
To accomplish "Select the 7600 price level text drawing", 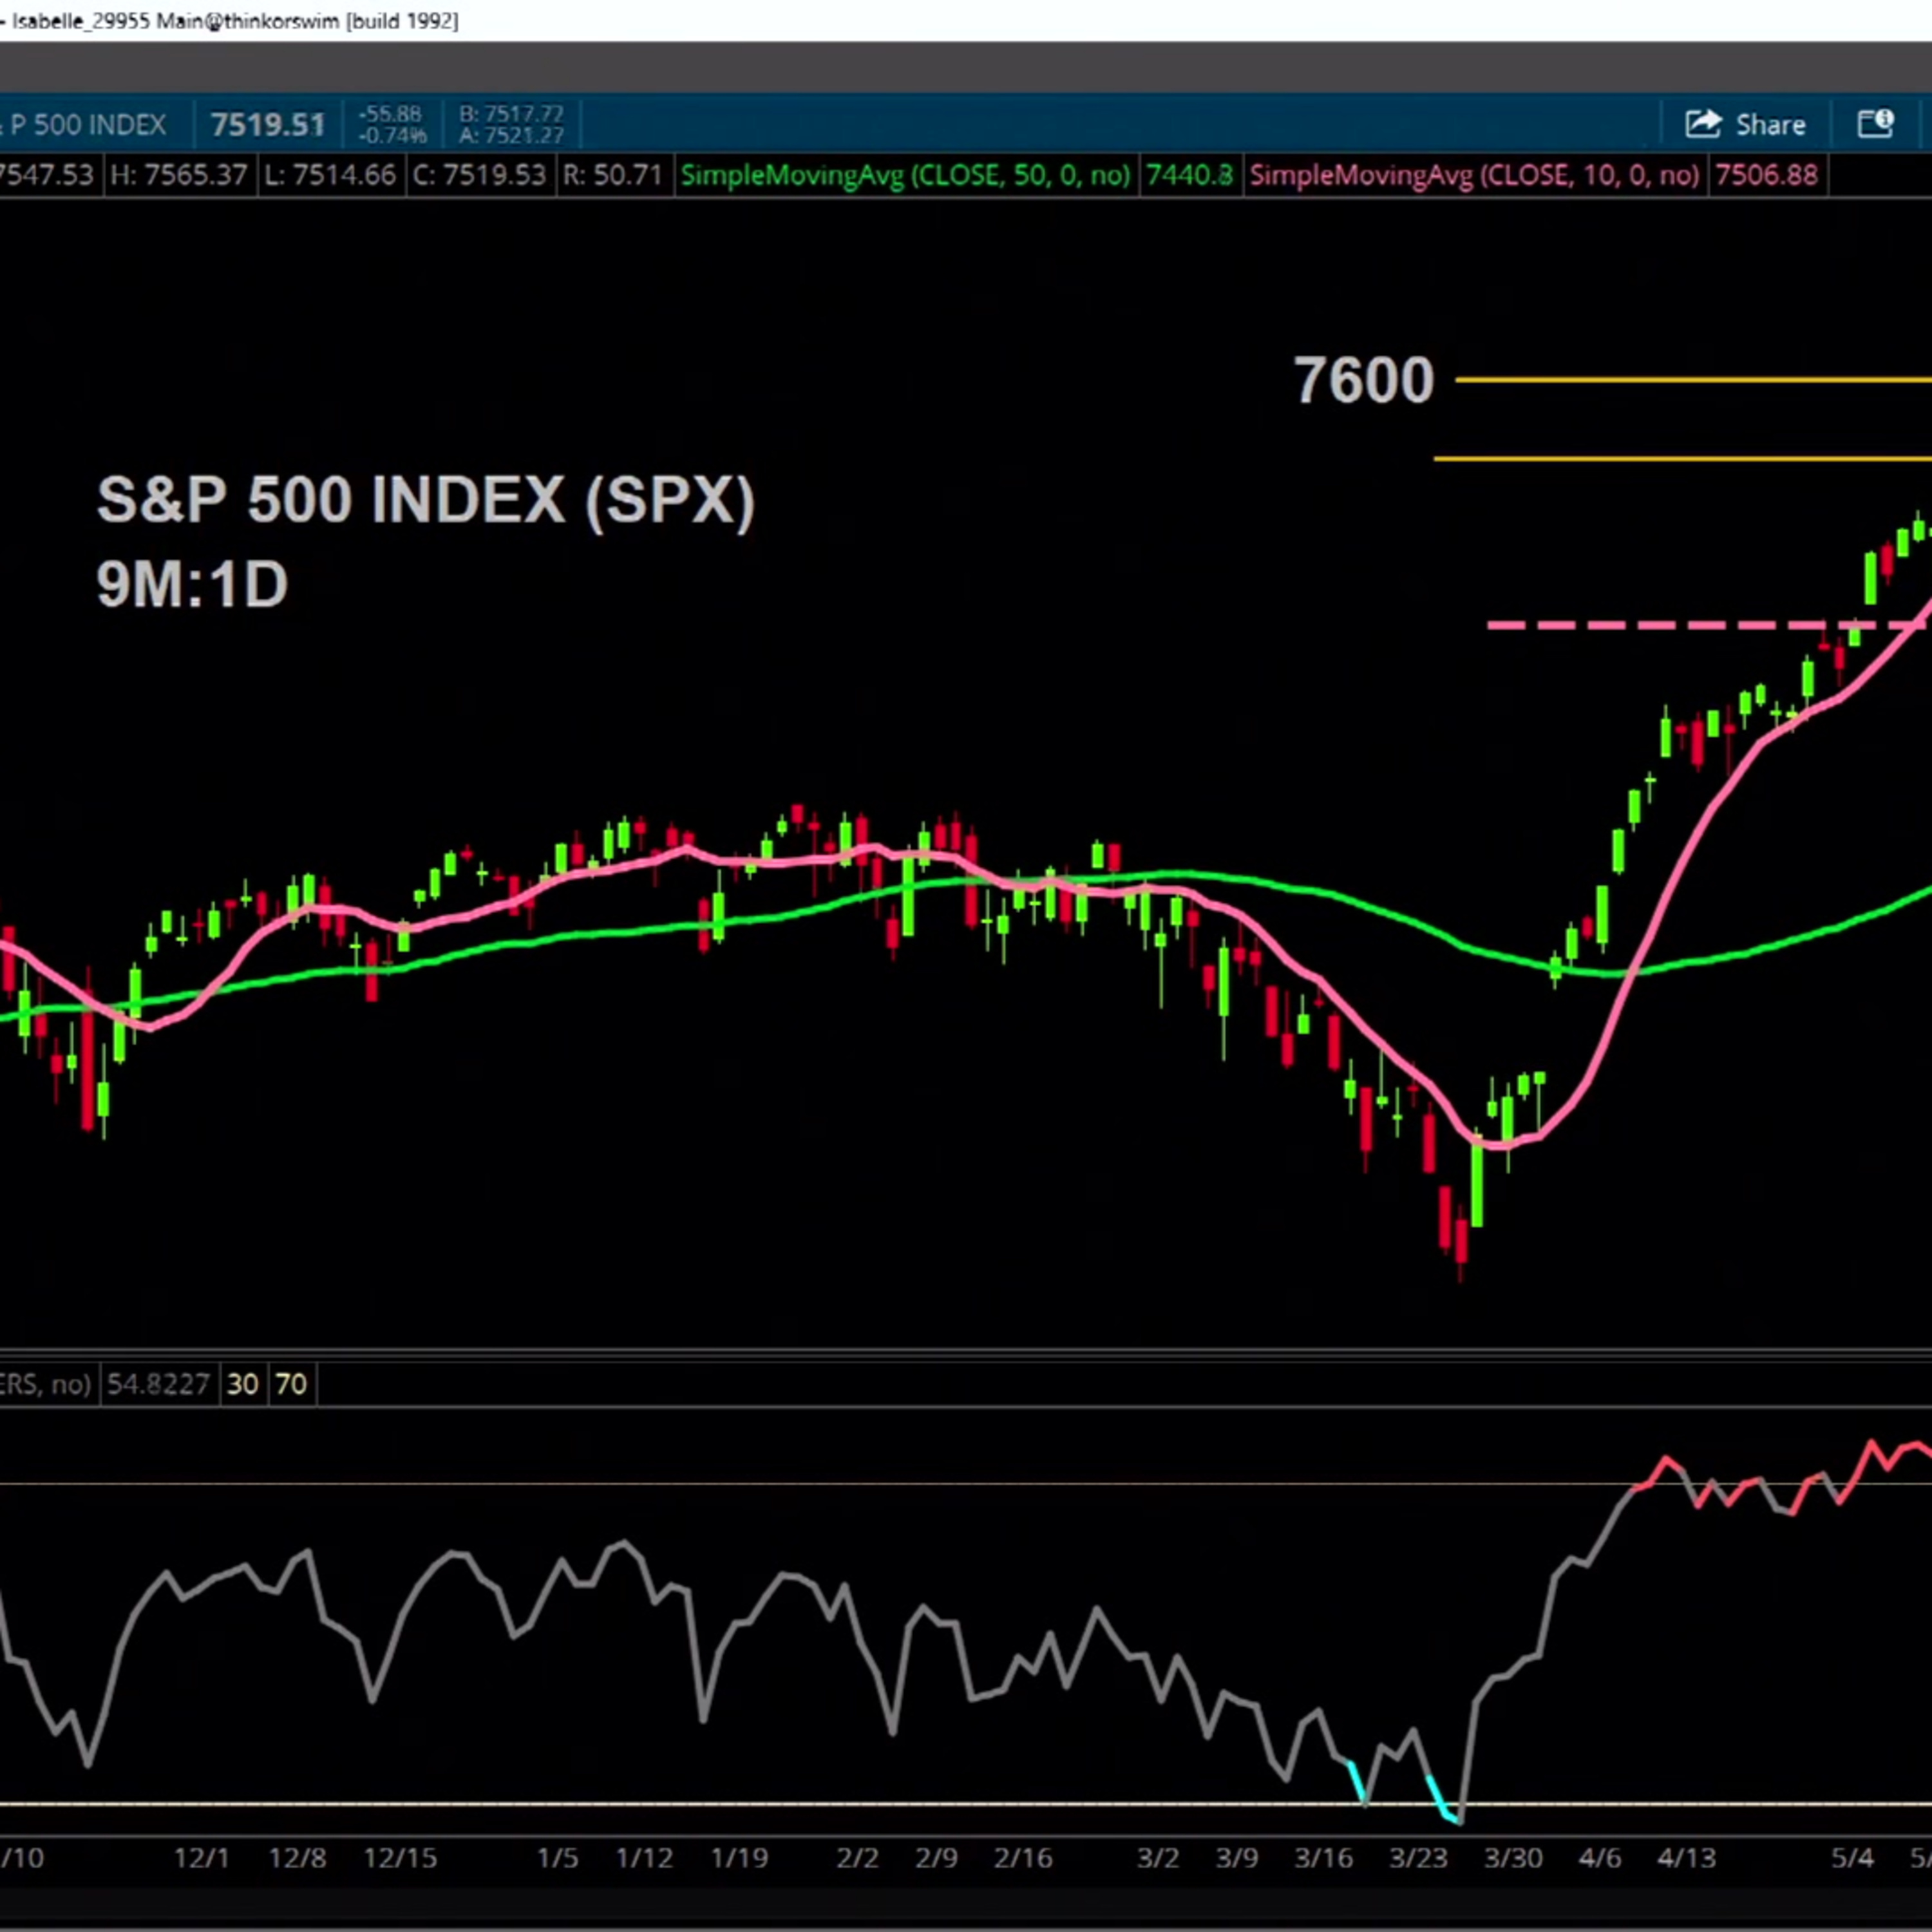I will click(x=1364, y=380).
